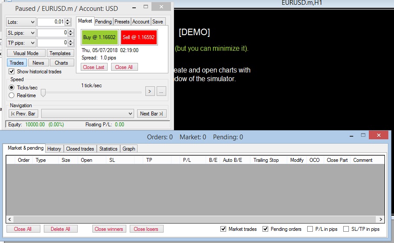Viewport: 394px width, 243px height.
Task: Click the Close Last button
Action: pyautogui.click(x=94, y=67)
